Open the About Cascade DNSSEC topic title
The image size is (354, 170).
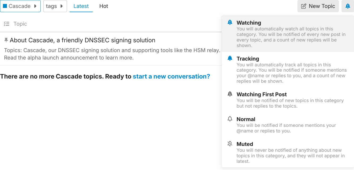[x=82, y=40]
